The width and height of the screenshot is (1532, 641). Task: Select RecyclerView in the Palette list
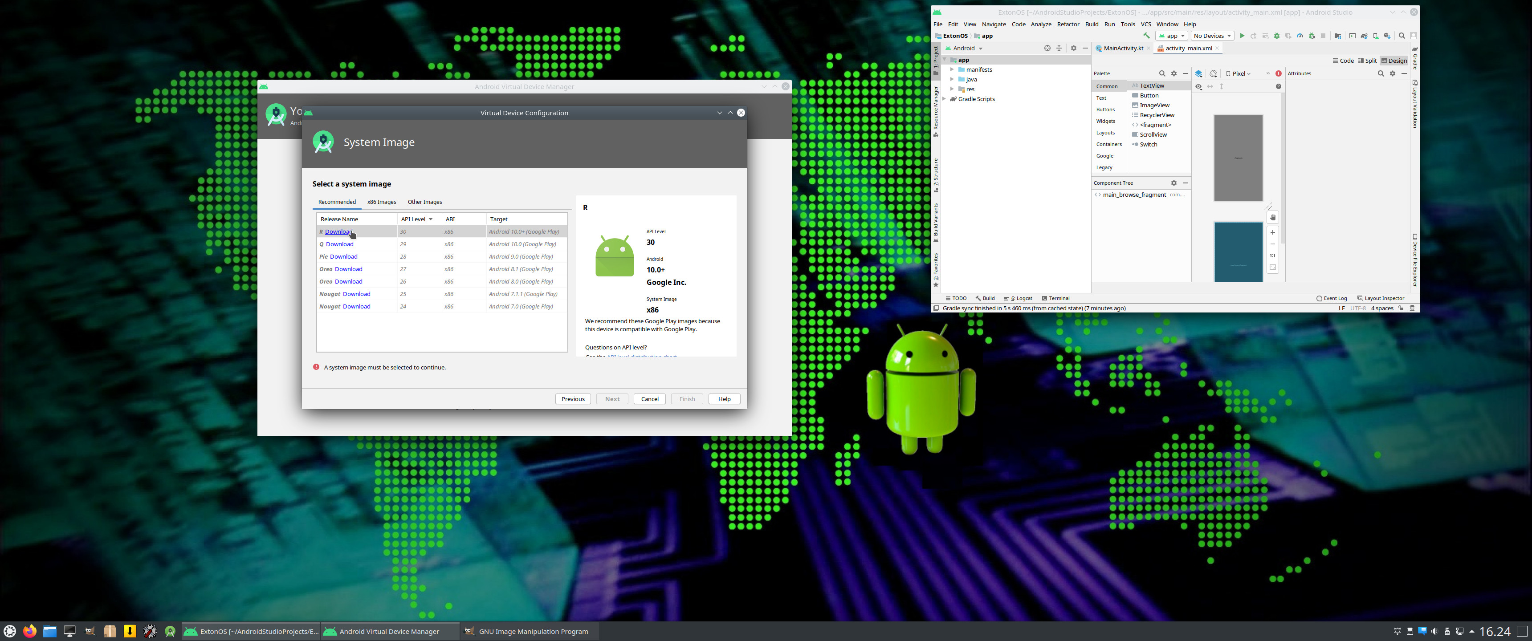(x=1157, y=115)
